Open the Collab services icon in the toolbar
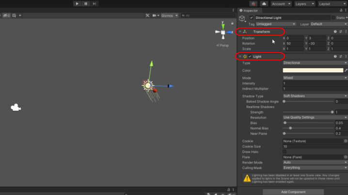This screenshot has height=195, width=348. click(253, 4)
